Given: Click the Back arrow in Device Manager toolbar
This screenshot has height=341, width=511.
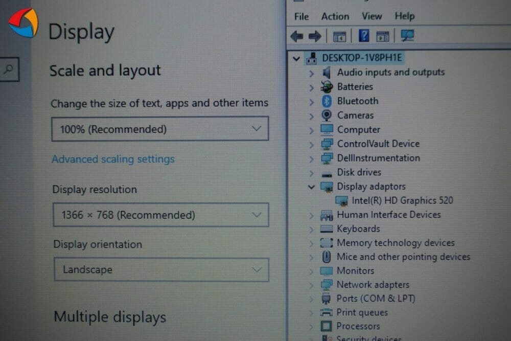Looking at the screenshot, I should pyautogui.click(x=297, y=36).
